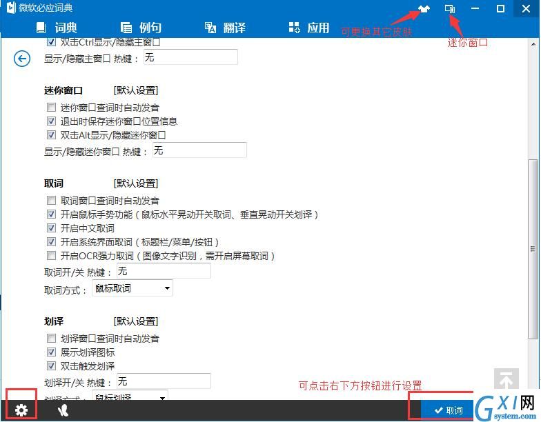Viewport: 541px width, 422px height.
Task: Maximize the 微软必应词典 window
Action: coord(501,8)
